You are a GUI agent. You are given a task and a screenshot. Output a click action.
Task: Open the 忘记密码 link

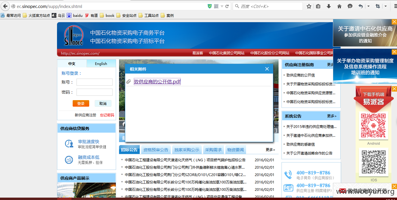pos(107,115)
